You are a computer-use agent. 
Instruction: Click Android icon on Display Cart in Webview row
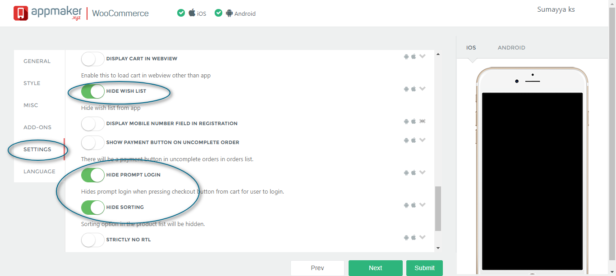406,57
